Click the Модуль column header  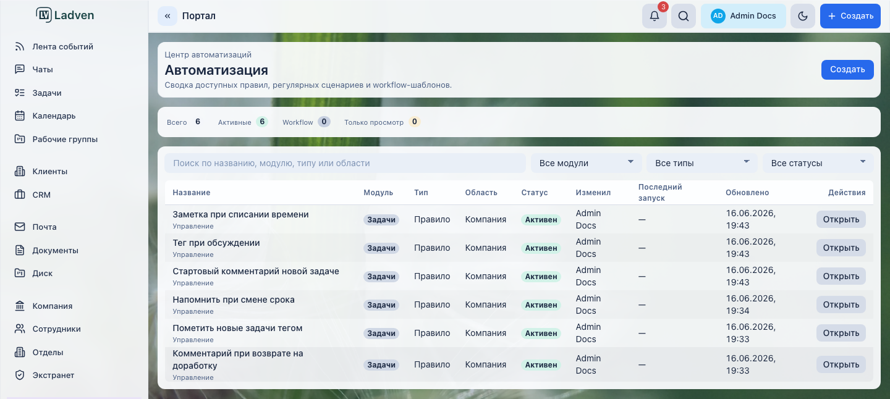378,193
